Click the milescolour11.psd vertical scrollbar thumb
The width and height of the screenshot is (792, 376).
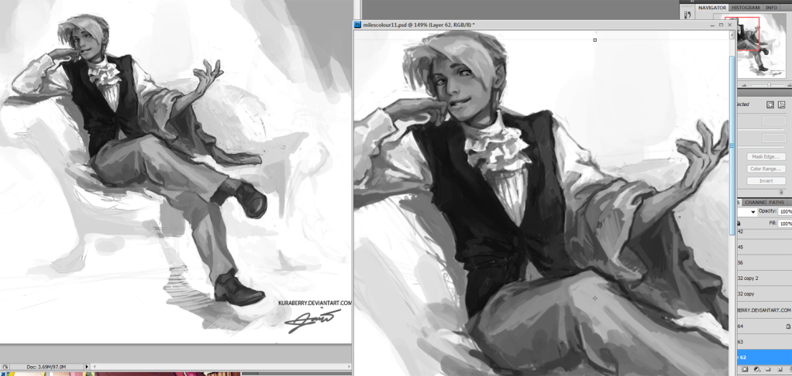[732, 145]
